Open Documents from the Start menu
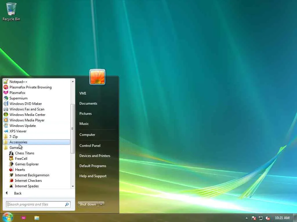The height and width of the screenshot is (222, 297). click(x=88, y=103)
